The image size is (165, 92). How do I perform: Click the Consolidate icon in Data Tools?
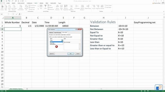77,7
